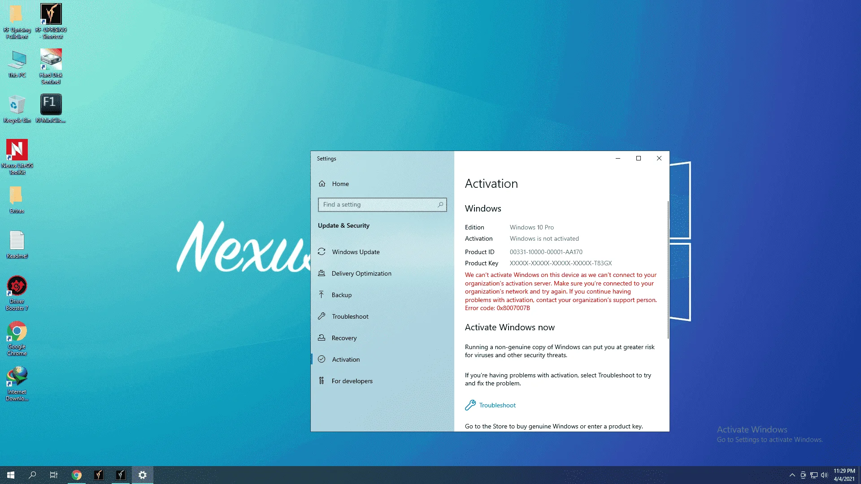Image resolution: width=861 pixels, height=484 pixels.
Task: Open the Windows Start menu
Action: coord(11,475)
